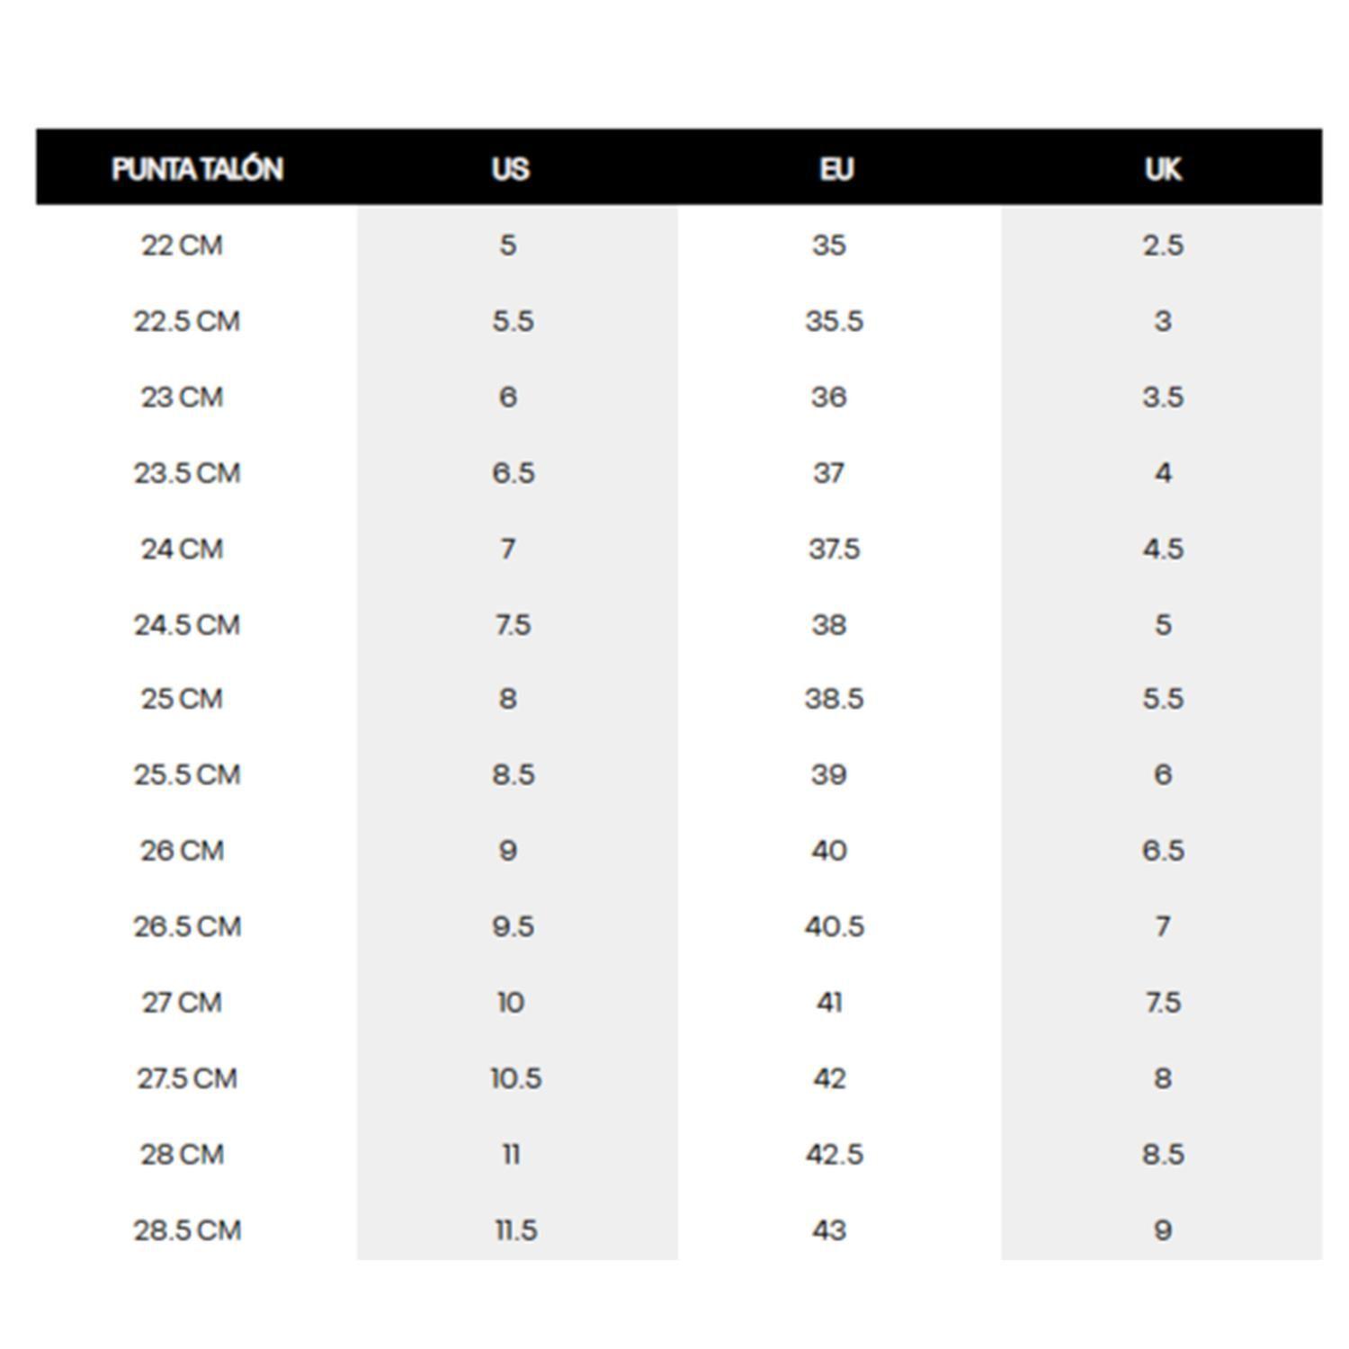Click the 24 CM length cell
1349x1349 pixels.
coord(182,549)
